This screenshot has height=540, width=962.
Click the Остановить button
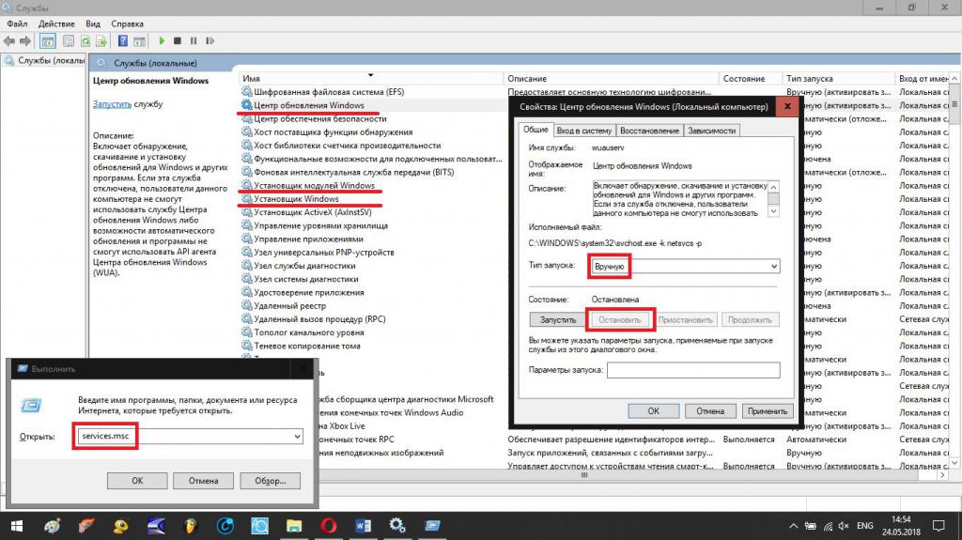tap(620, 319)
